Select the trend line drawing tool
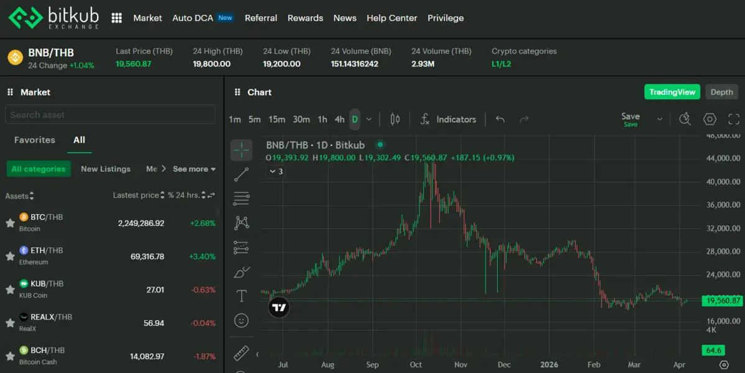745x373 pixels. tap(241, 174)
